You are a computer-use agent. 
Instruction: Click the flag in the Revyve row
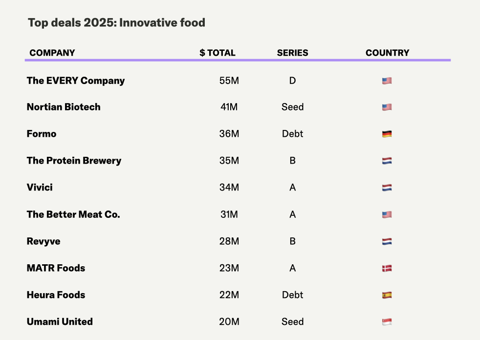pos(387,241)
